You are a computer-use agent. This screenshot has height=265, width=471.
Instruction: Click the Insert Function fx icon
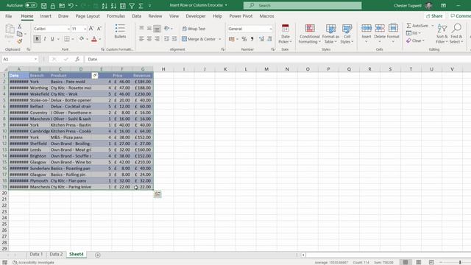(77, 59)
